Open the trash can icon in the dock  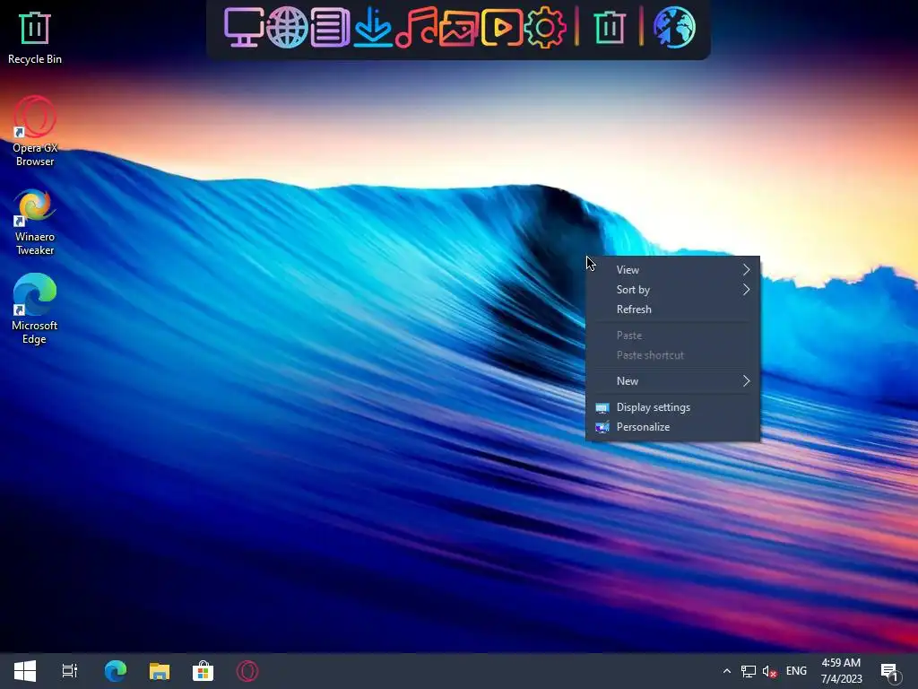pyautogui.click(x=610, y=27)
